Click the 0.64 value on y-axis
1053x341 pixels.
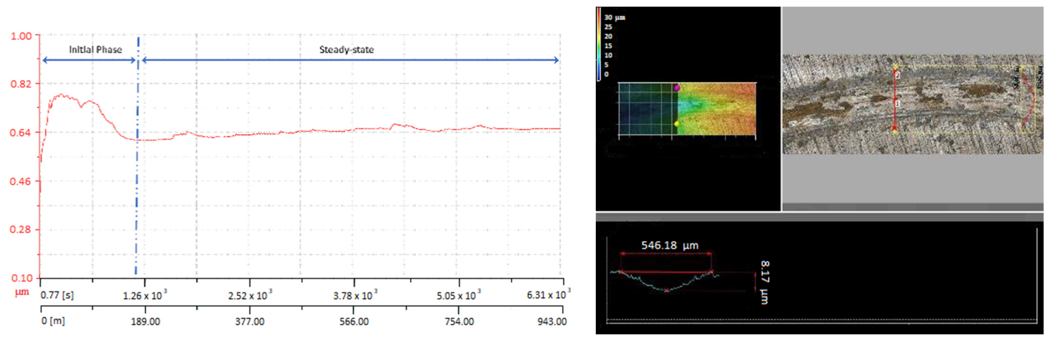click(20, 133)
